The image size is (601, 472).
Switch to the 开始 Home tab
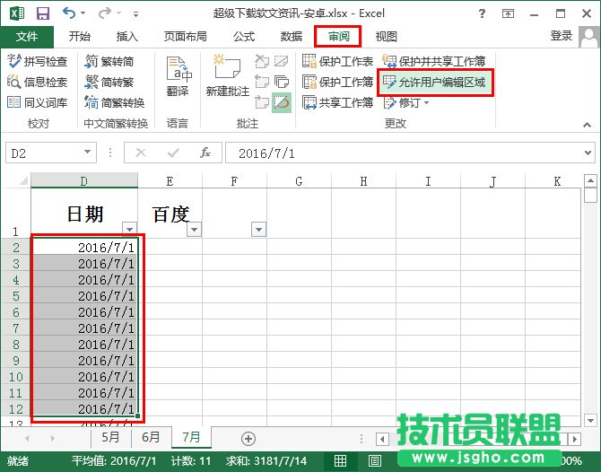point(79,37)
